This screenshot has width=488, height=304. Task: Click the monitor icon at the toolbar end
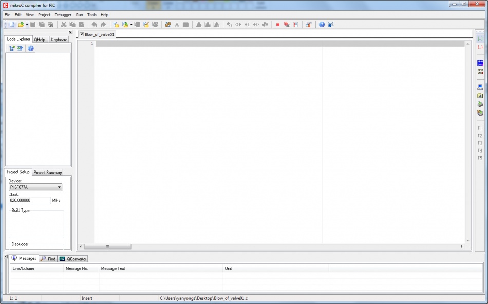coord(330,24)
